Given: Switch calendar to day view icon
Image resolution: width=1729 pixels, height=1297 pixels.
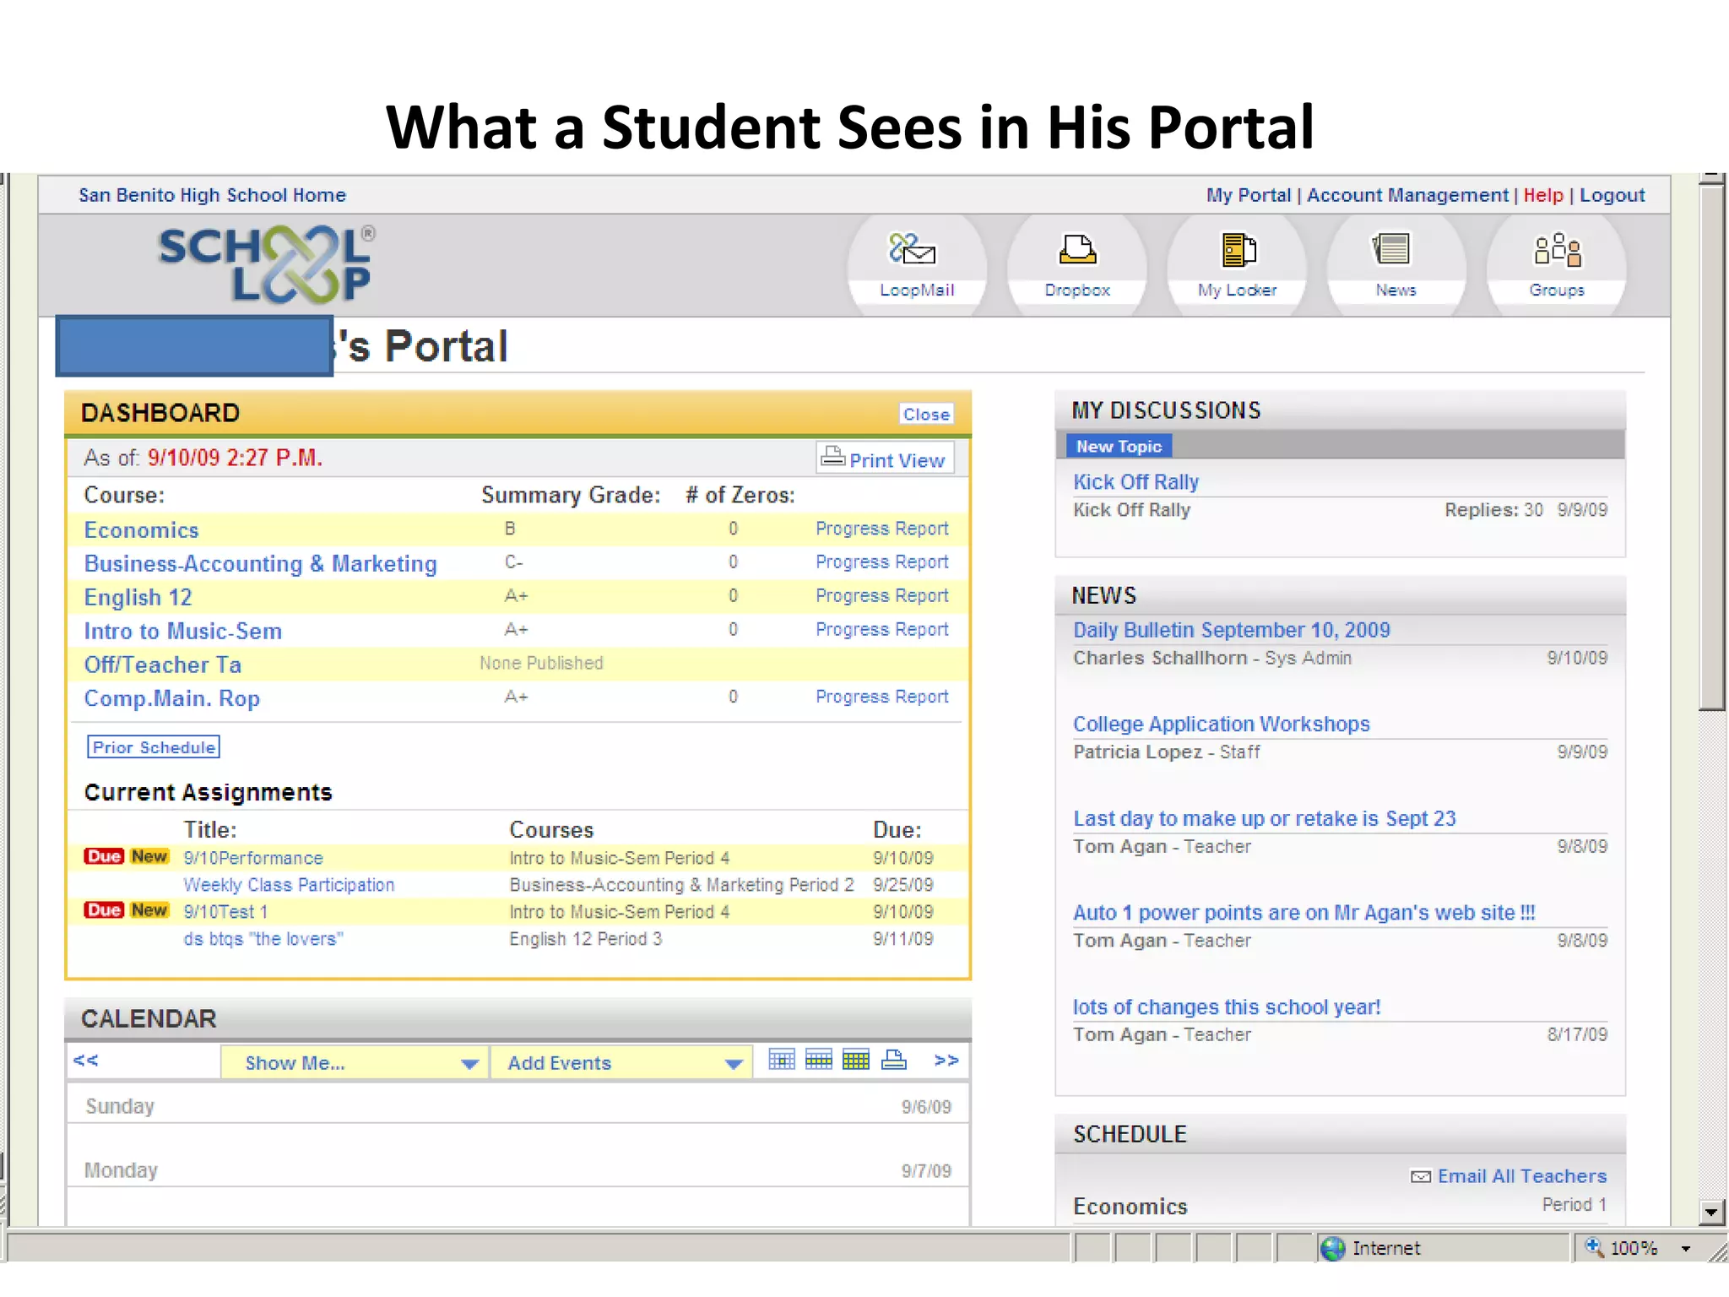Looking at the screenshot, I should click(x=781, y=1060).
